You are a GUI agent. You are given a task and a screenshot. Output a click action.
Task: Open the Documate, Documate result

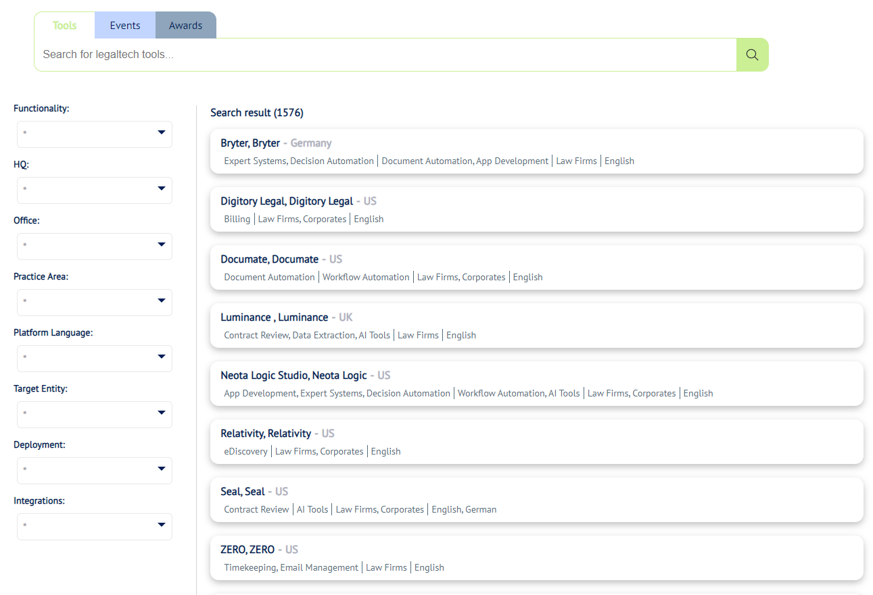pos(537,267)
